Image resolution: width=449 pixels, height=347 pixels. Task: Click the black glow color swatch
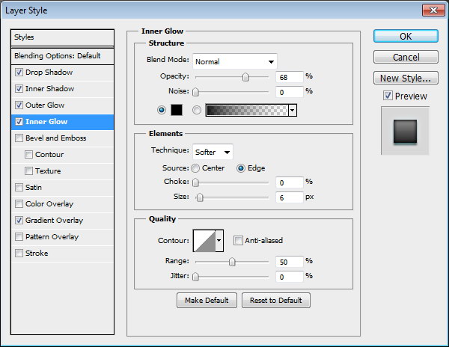pos(177,110)
